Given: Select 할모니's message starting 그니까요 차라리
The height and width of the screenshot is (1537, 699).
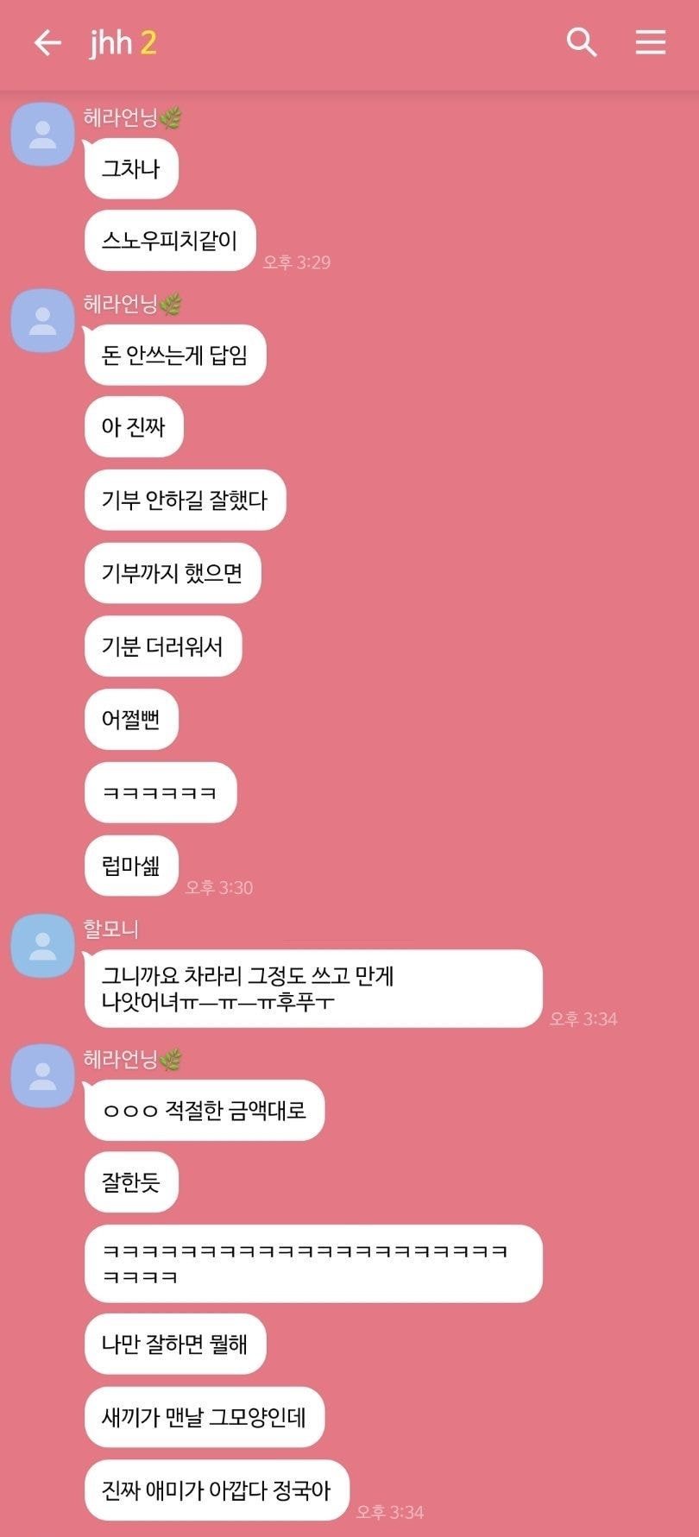Looking at the screenshot, I should coord(313,989).
